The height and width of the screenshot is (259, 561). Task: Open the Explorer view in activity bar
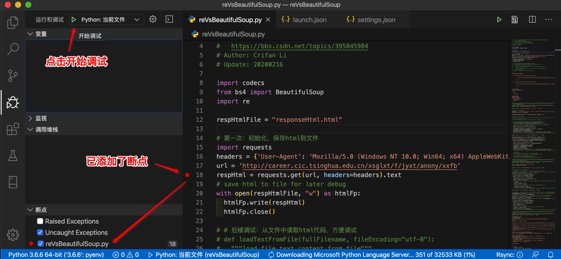pyautogui.click(x=13, y=23)
